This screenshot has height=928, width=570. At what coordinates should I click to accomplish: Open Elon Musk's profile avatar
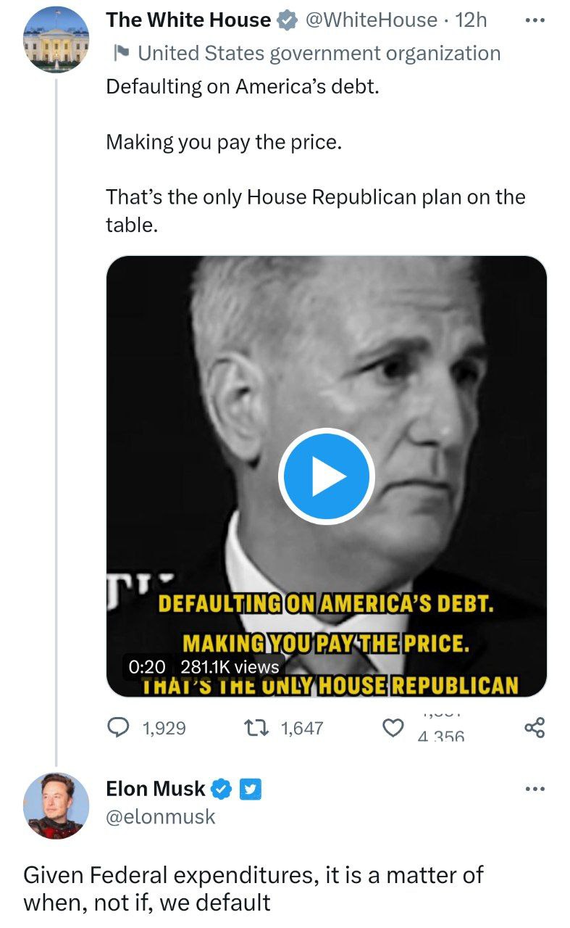click(x=56, y=805)
